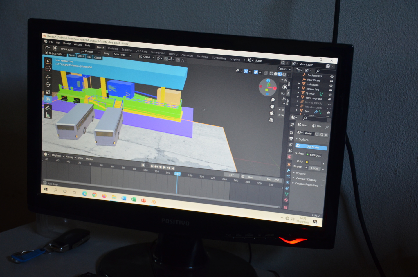Select the Rotate tool in toolbar

(x=48, y=85)
